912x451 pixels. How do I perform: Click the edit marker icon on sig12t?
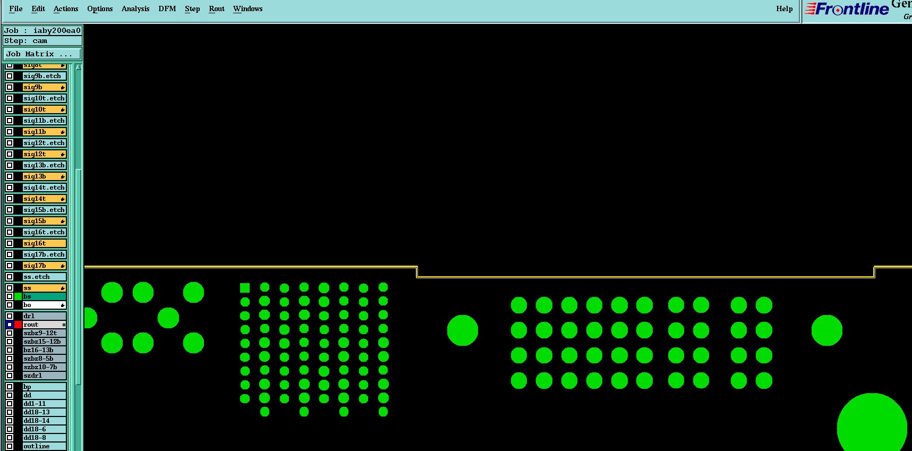63,154
